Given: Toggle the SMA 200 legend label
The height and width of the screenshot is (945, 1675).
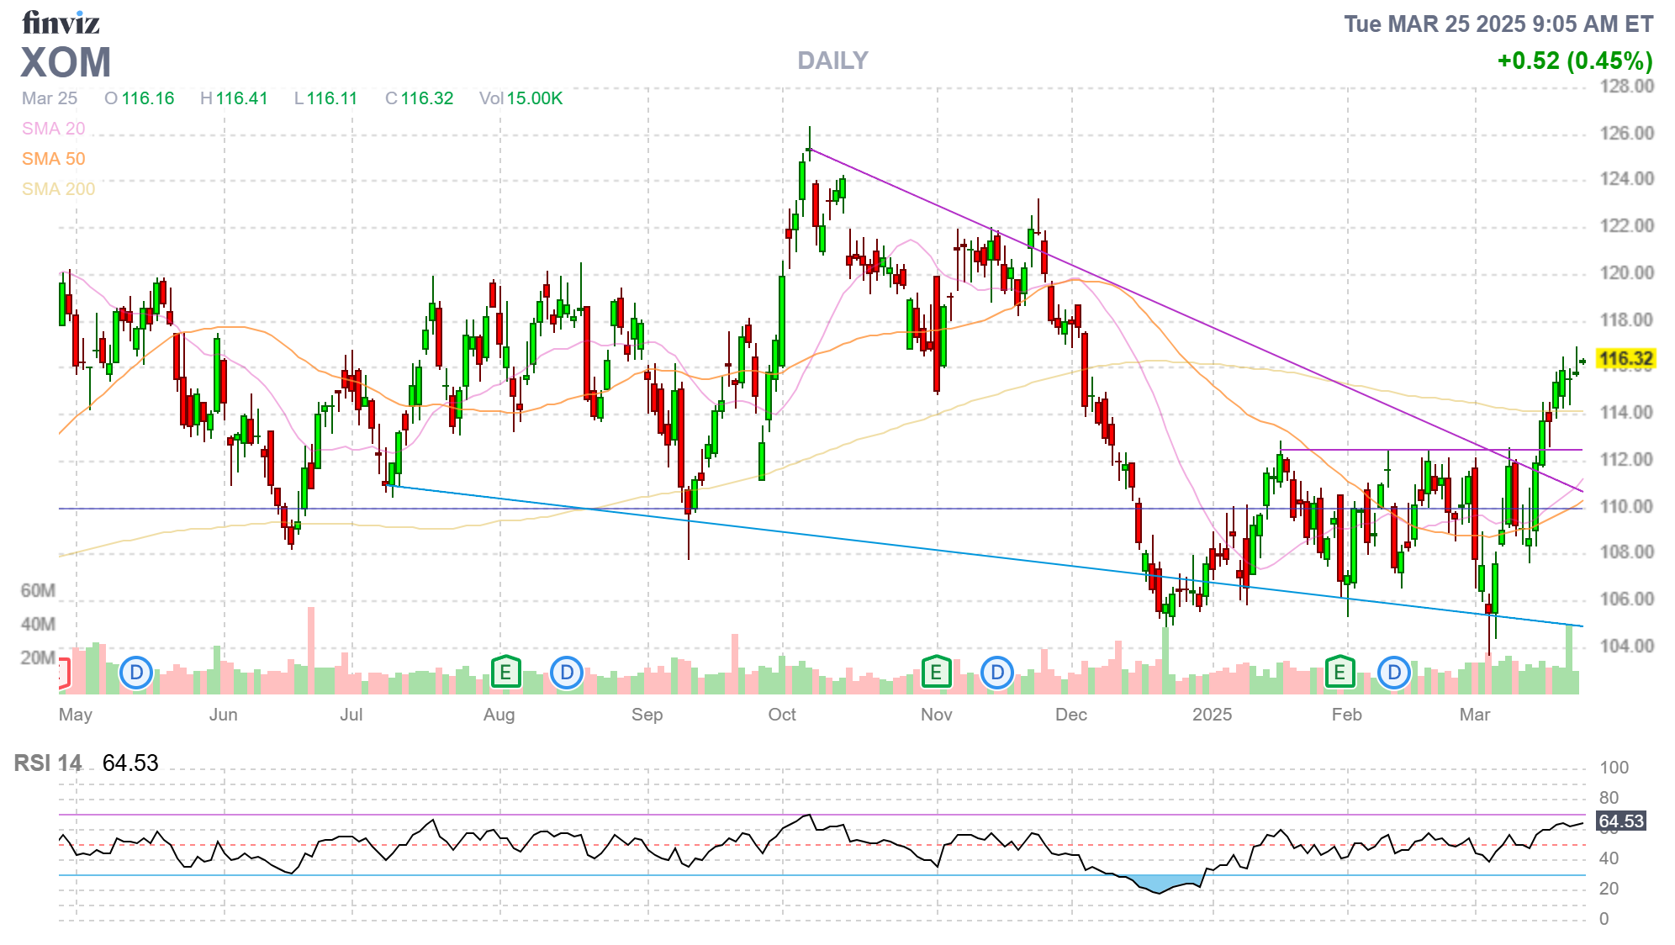Looking at the screenshot, I should [x=58, y=189].
